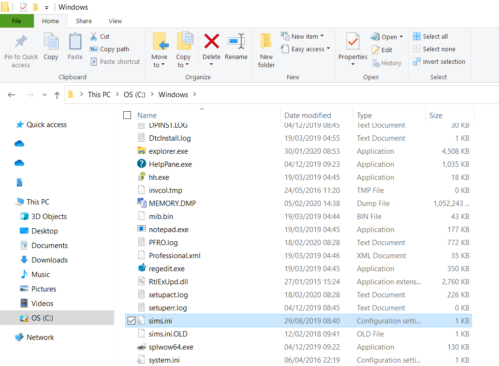Click Select none in the ribbon

(434, 49)
